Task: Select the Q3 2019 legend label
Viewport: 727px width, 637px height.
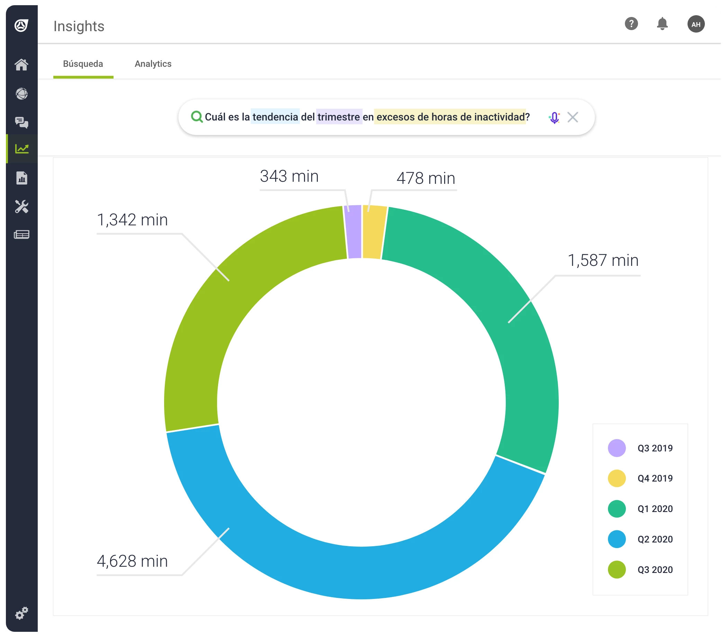Action: pyautogui.click(x=655, y=448)
